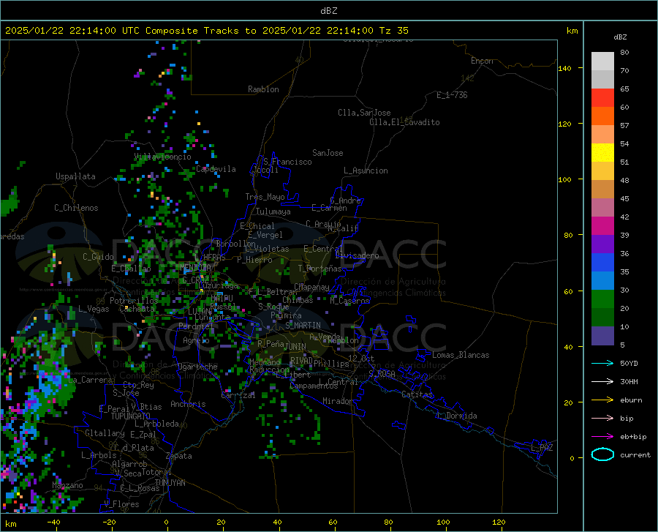The height and width of the screenshot is (532, 658).
Task: Pick the light blue 30-35 dBZ swatch
Action: tap(602, 281)
